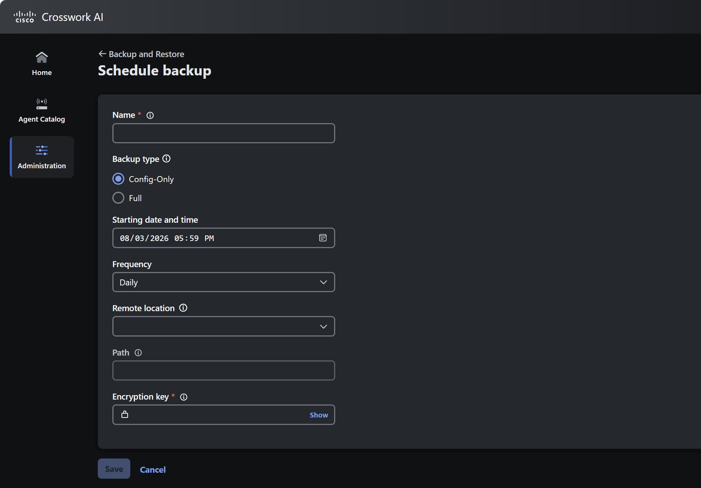The width and height of the screenshot is (701, 488).
Task: Open Agent Catalog in sidebar
Action: (41, 110)
